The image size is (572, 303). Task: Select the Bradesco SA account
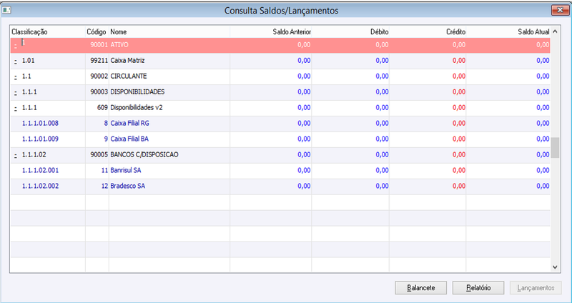click(127, 186)
